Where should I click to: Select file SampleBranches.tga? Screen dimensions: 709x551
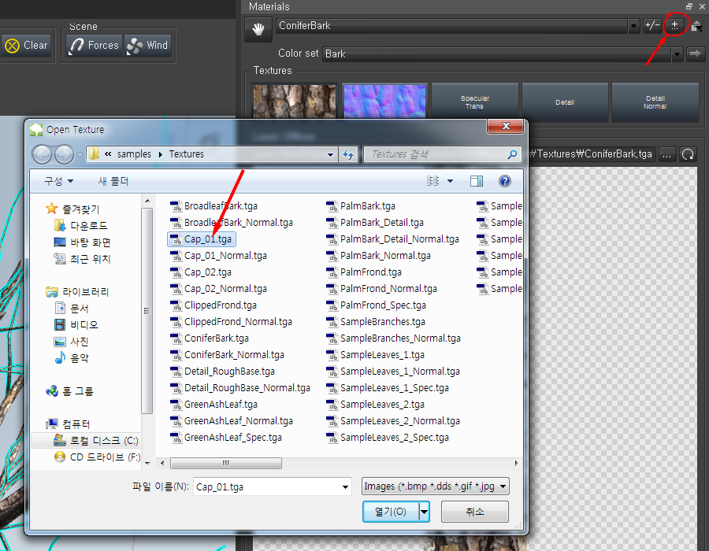tap(376, 322)
